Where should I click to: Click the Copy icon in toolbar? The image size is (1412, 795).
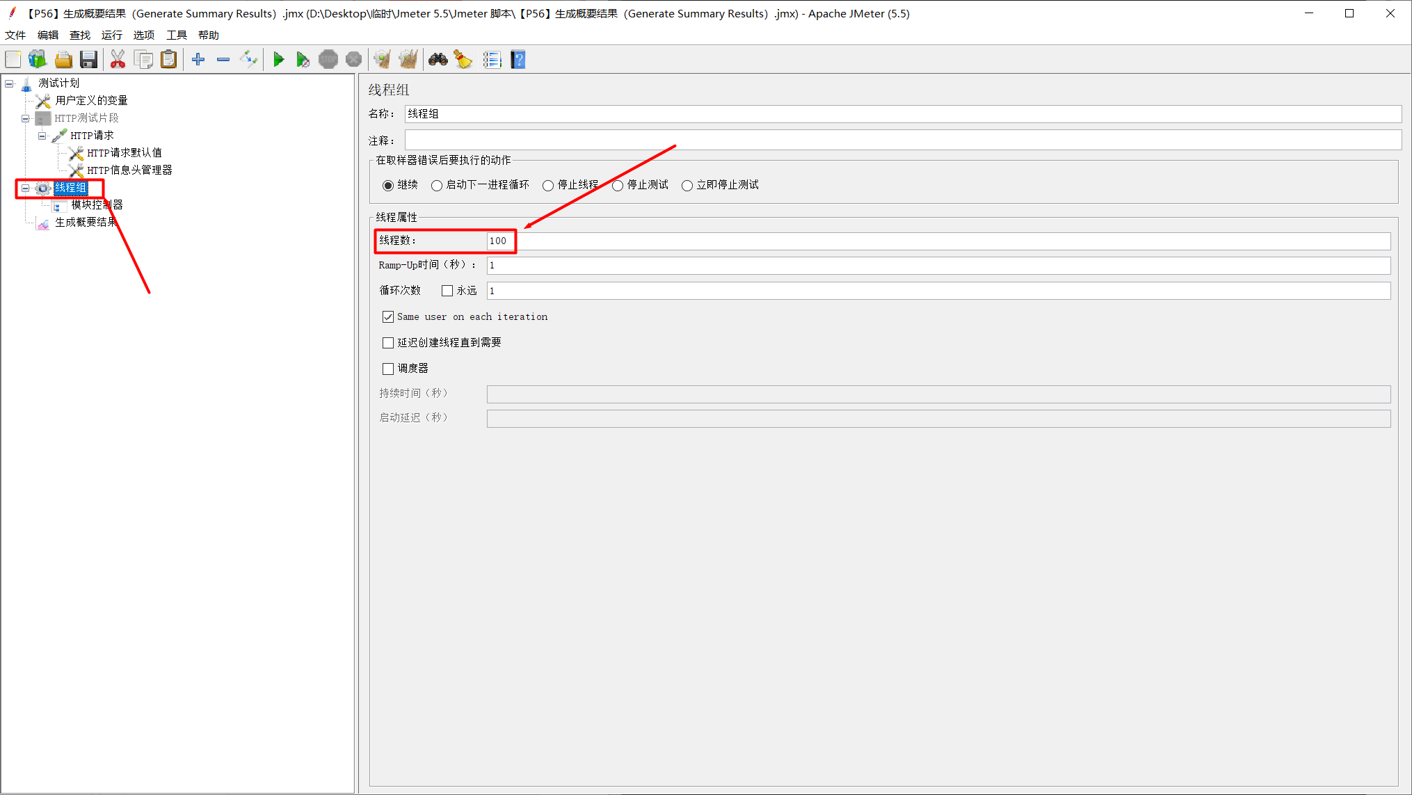pos(143,60)
